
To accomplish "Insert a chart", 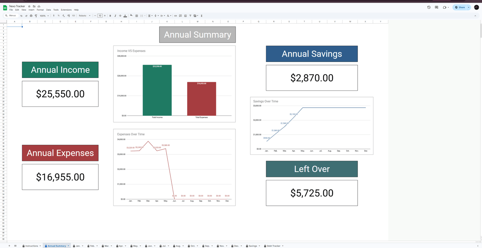I will coord(185,16).
